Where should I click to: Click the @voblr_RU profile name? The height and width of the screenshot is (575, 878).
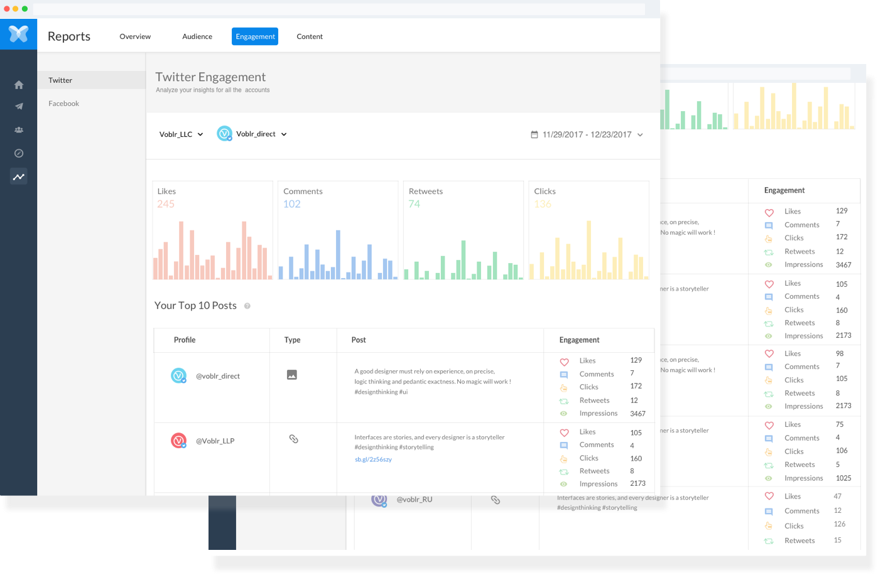415,500
